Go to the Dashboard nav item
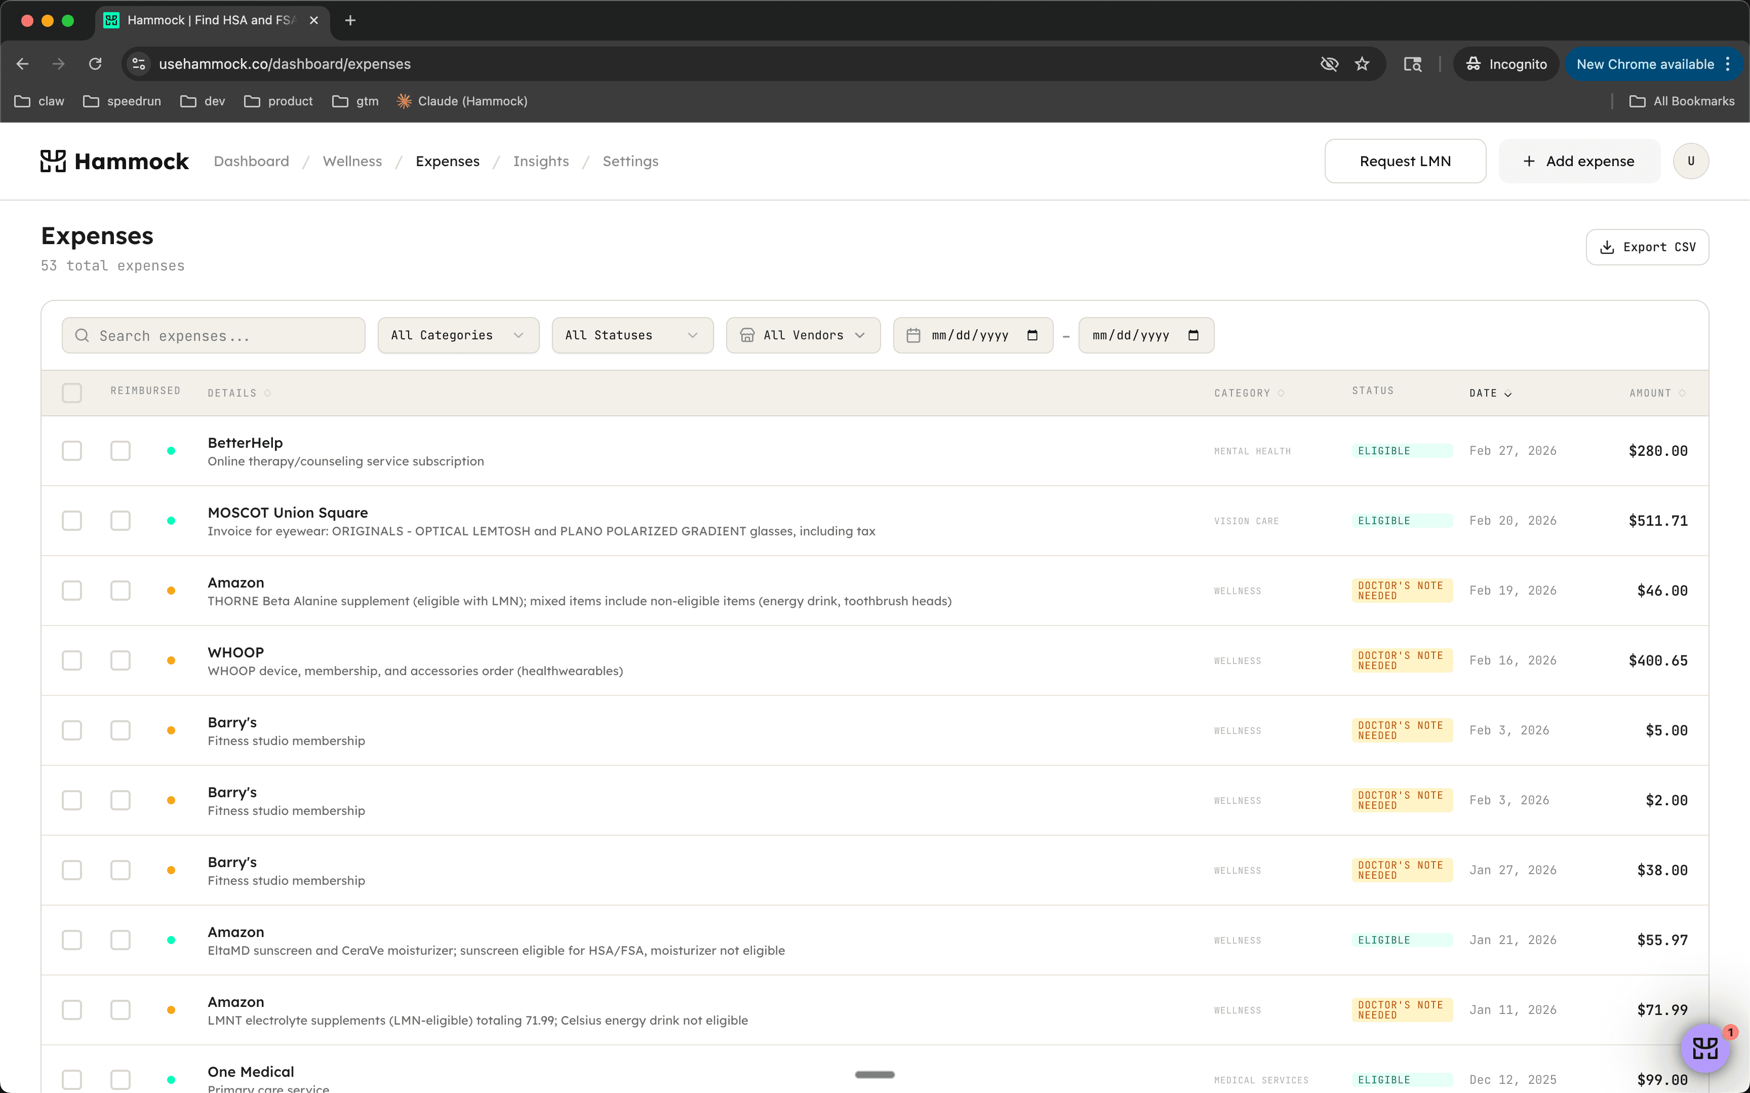Image resolution: width=1750 pixels, height=1093 pixels. click(x=252, y=161)
